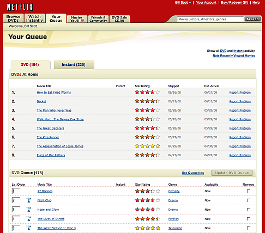Rate The Lives of Others stars
This screenshot has height=233, width=265.
tap(148, 219)
